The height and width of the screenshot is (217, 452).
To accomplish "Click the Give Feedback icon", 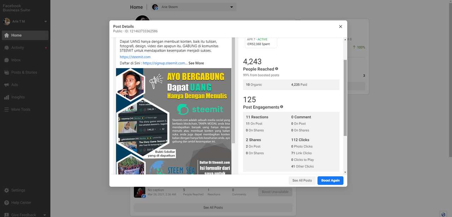I will coord(6,215).
